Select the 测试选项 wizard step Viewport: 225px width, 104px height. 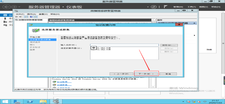(x=35, y=42)
